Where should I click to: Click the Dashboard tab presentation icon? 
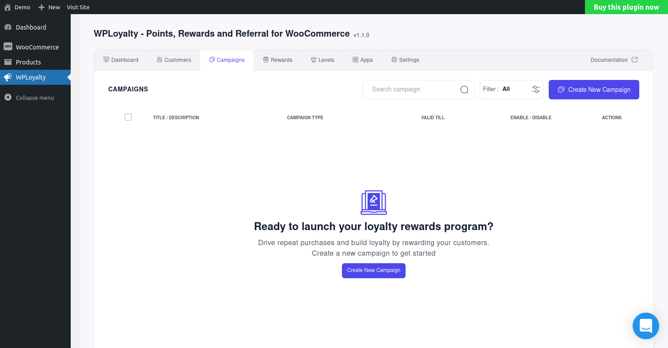(x=106, y=60)
